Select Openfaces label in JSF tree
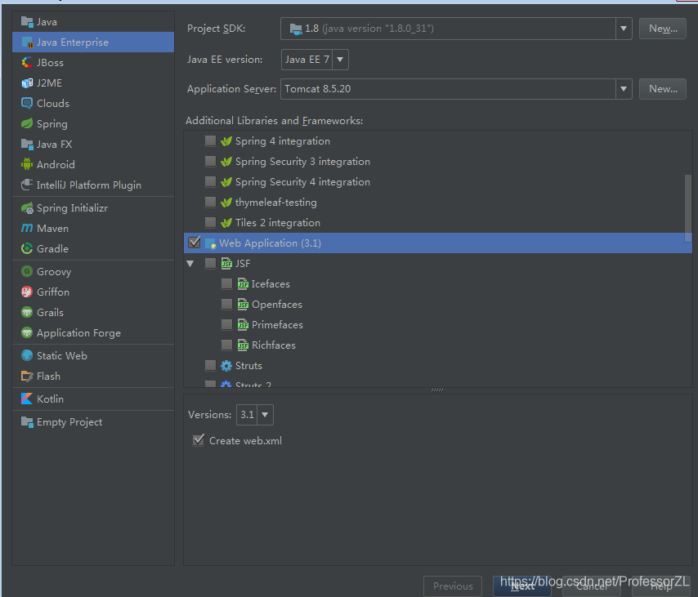The width and height of the screenshot is (698, 597). [x=277, y=305]
